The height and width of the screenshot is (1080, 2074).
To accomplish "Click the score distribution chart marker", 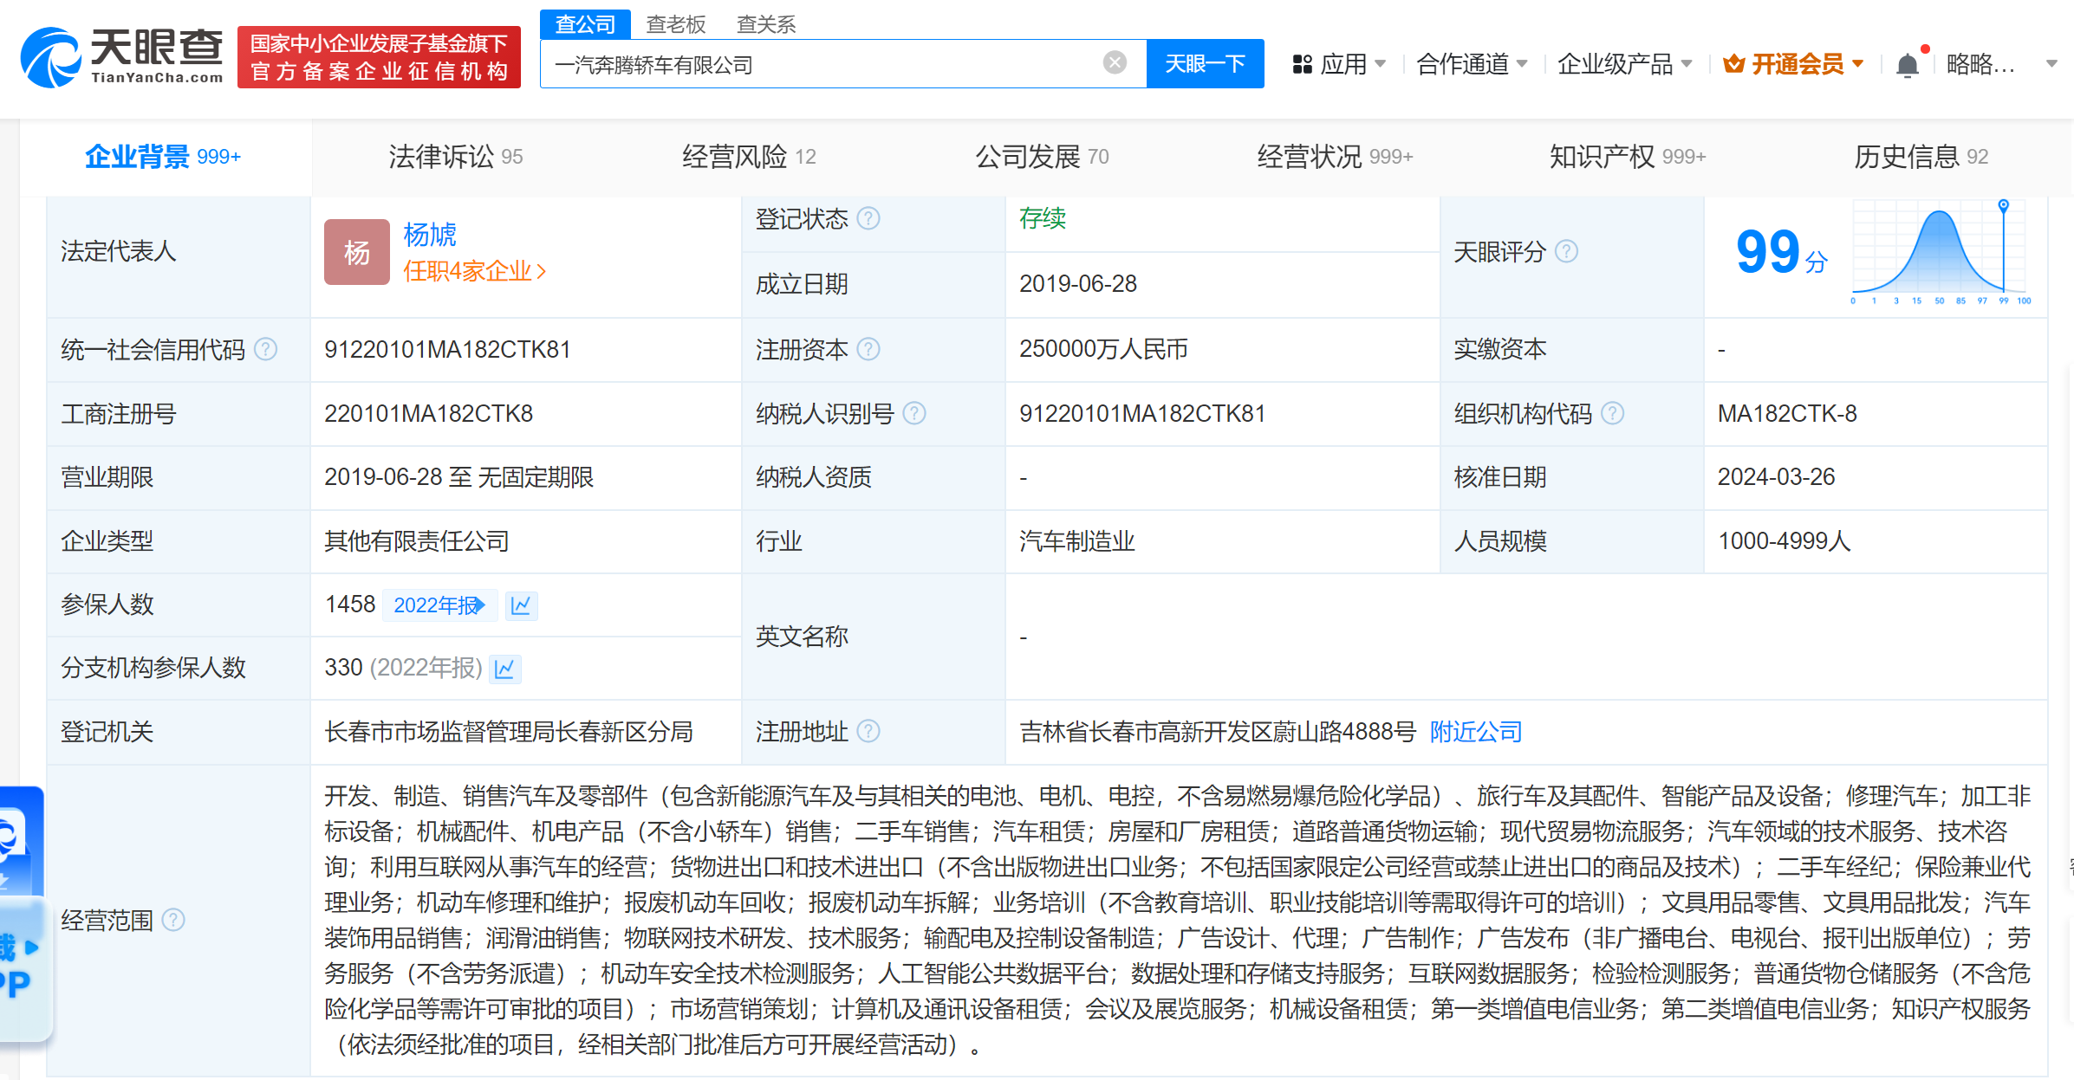I will pyautogui.click(x=2003, y=206).
